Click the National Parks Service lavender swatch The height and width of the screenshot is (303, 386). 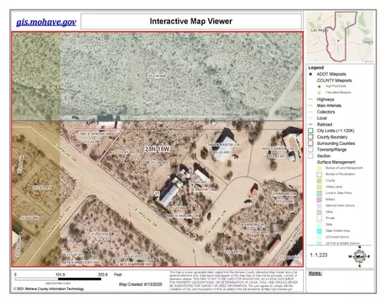[319, 205]
